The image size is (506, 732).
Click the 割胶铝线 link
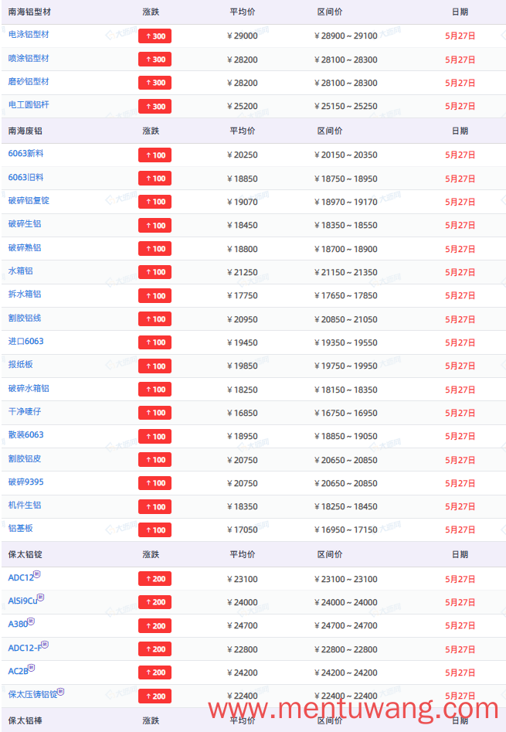pyautogui.click(x=25, y=318)
